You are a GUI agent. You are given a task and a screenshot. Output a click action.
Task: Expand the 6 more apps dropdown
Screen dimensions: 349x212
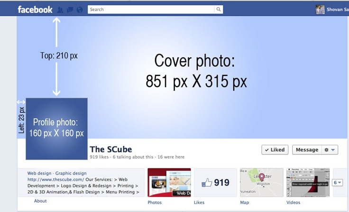[337, 183]
